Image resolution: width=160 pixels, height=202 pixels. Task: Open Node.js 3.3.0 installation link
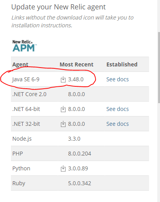74,139
